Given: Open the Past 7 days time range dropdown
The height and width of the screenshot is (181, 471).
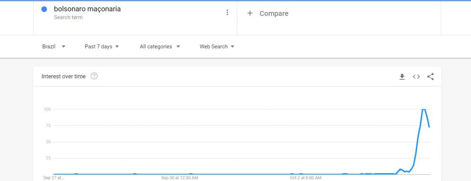Looking at the screenshot, I should [x=102, y=47].
